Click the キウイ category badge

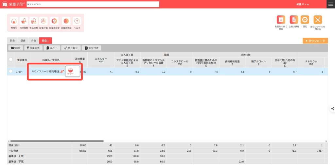pyautogui.click(x=73, y=71)
